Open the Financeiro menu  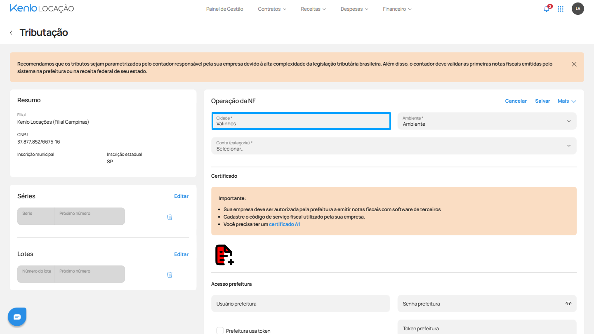tap(397, 9)
